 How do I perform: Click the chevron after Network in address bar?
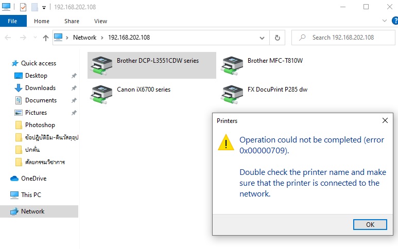point(102,38)
